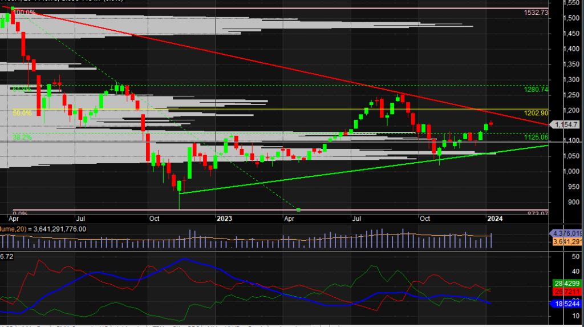Viewport: 584px width, 327px height.
Task: Click the yellow 1202.90 level label
Action: 536,113
